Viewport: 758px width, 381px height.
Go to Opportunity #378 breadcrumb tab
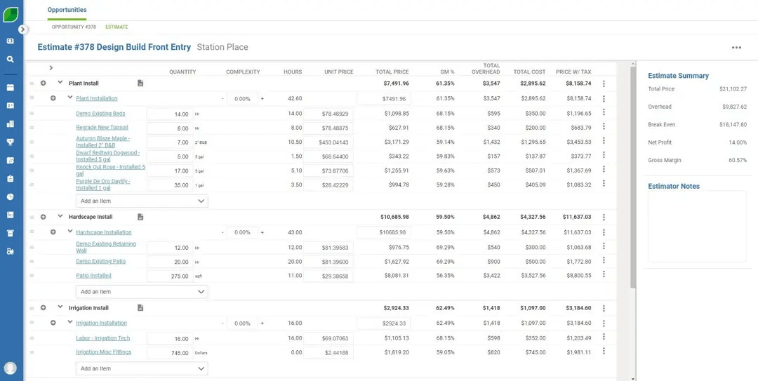tap(74, 27)
